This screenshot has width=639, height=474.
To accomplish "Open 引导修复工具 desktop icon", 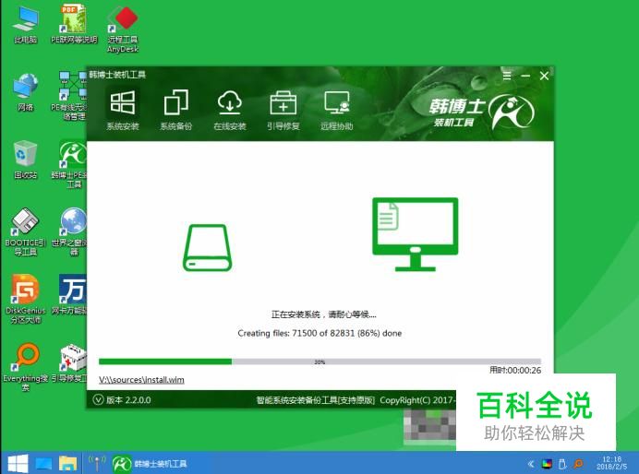I will click(73, 363).
